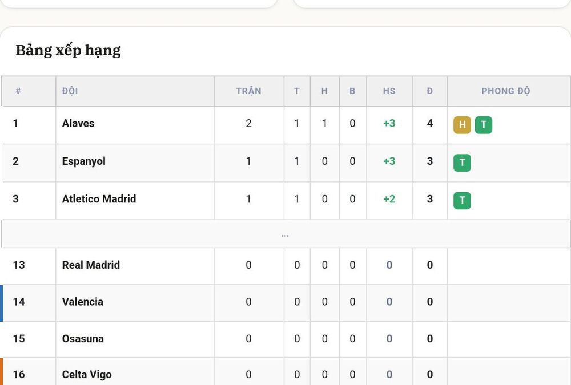
Task: Click the yellow H form badge for Alaves
Action: (462, 125)
